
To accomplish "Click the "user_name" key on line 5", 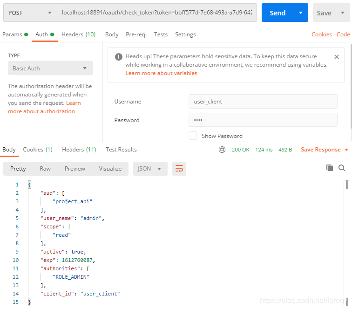I will [57, 218].
